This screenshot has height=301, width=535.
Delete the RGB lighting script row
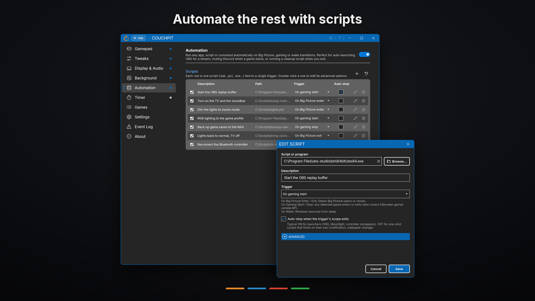click(363, 118)
